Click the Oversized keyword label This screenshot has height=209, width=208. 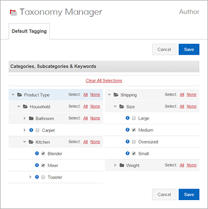[148, 142]
